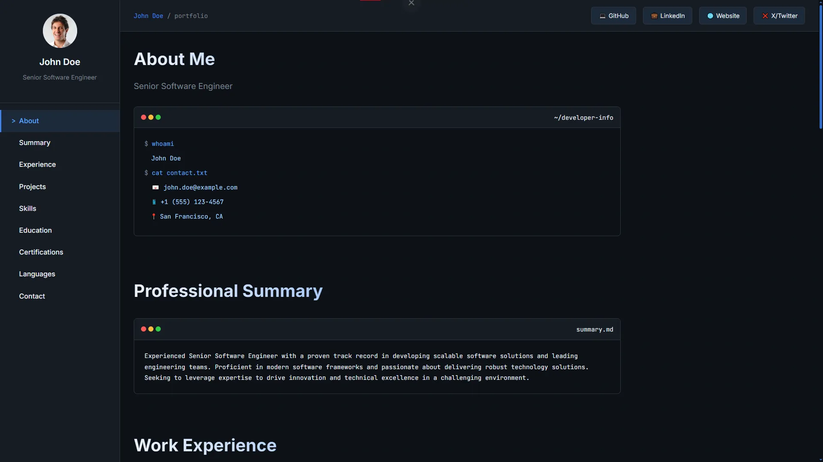Click John Doe's profile photo
Viewport: 823px width, 462px height.
(60, 31)
